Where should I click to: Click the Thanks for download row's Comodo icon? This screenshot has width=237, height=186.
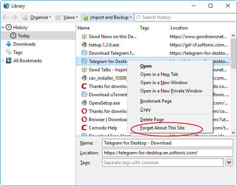(84, 86)
